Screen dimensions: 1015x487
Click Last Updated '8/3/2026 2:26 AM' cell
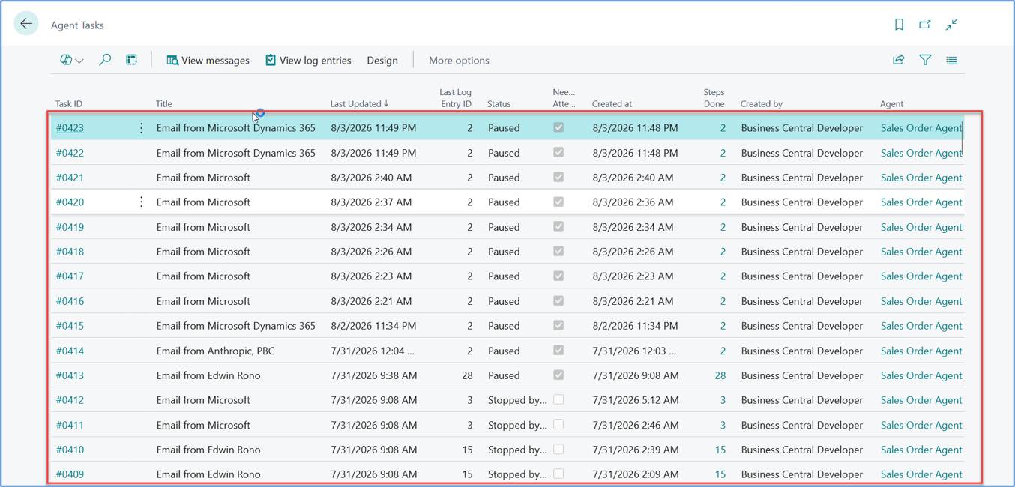click(x=371, y=252)
